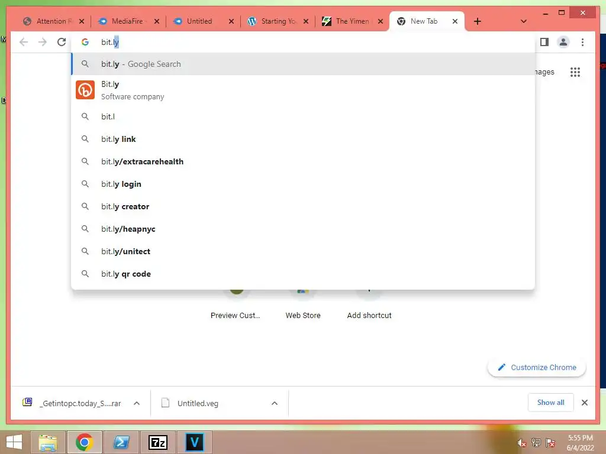The width and height of the screenshot is (606, 454).
Task: Expand options for the .rar download
Action: click(137, 403)
